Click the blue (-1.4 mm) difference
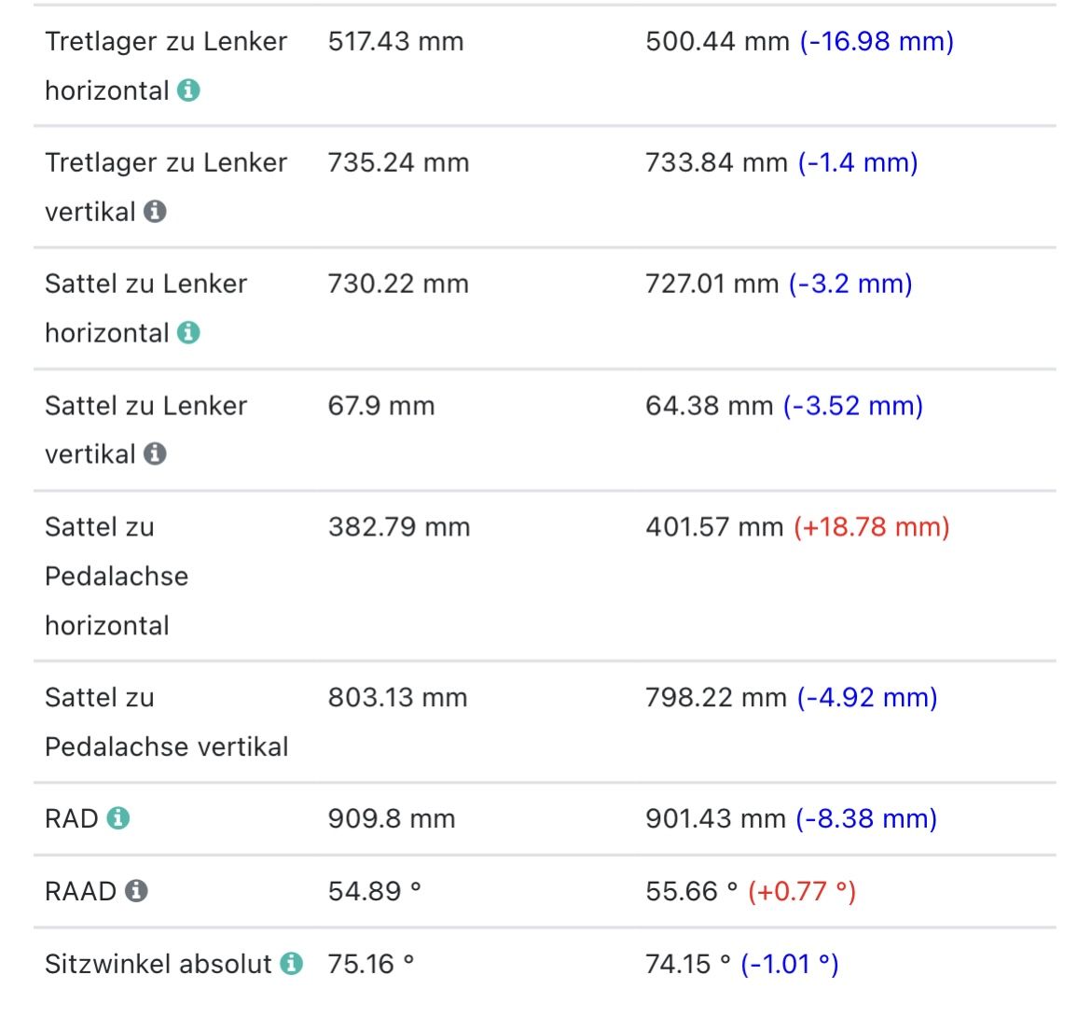 [x=858, y=162]
